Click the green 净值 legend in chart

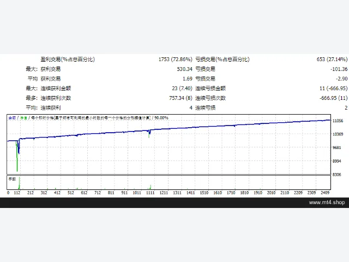(x=23, y=118)
